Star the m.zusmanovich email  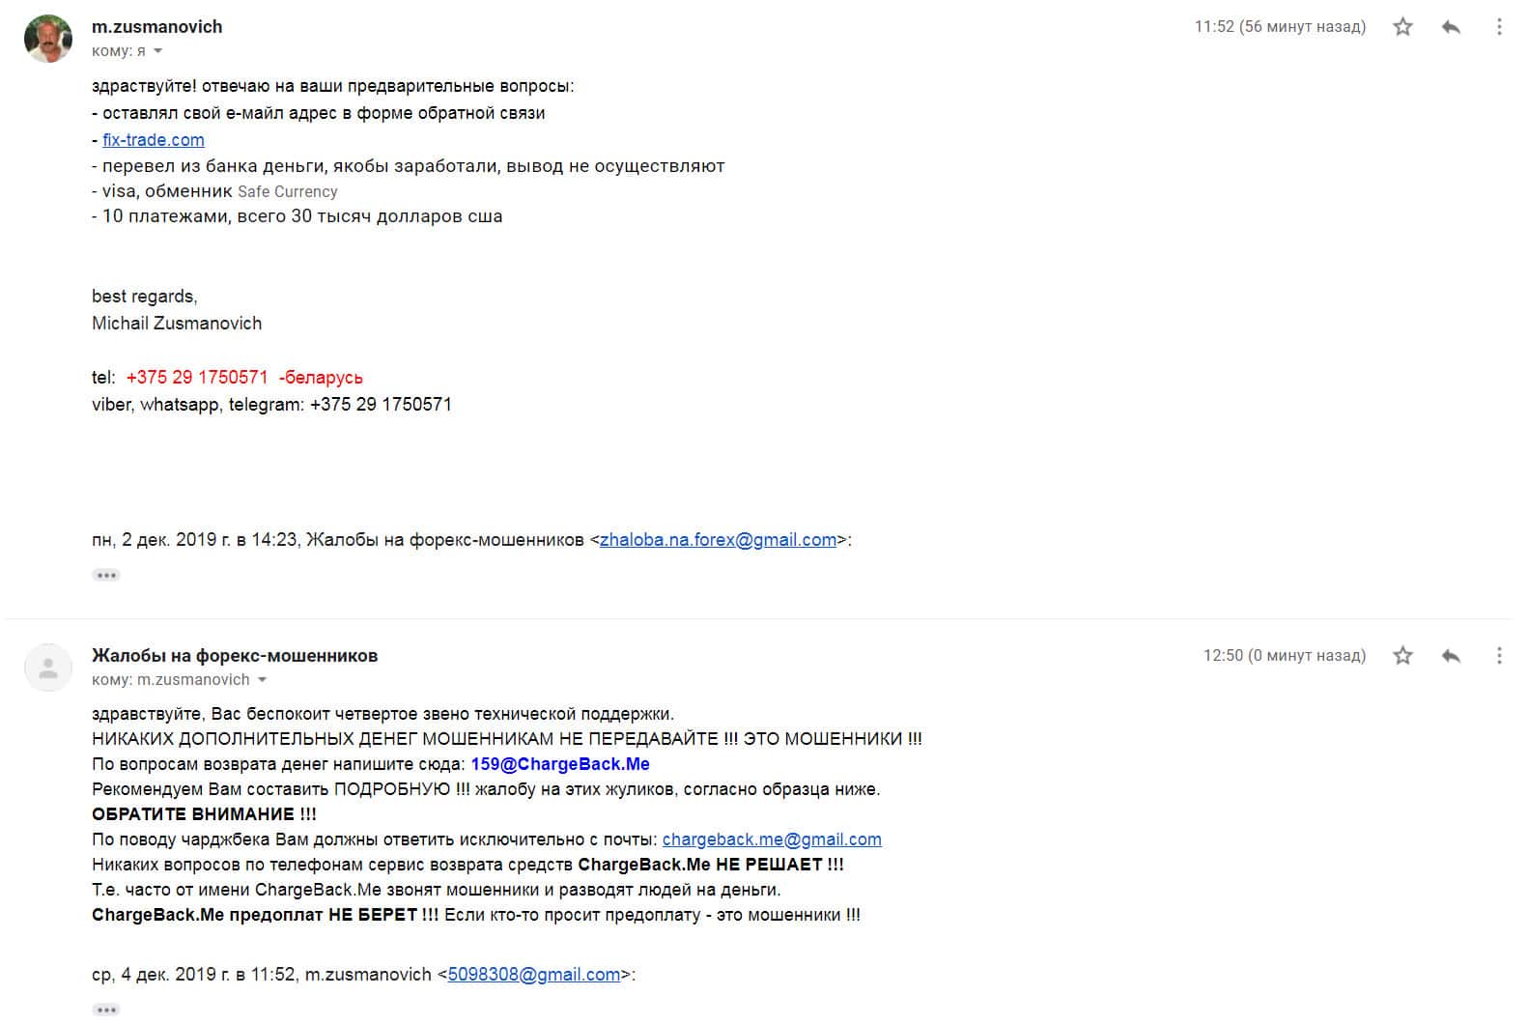[x=1402, y=27]
